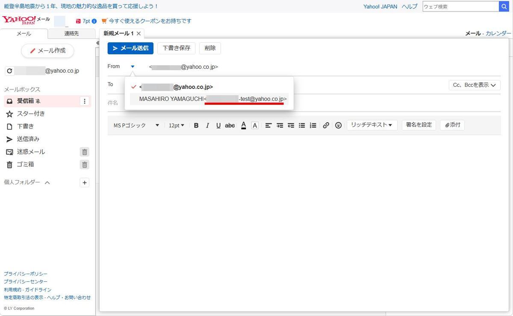Apply underline formatting
Viewport: 513px width, 316px height.
(218, 125)
